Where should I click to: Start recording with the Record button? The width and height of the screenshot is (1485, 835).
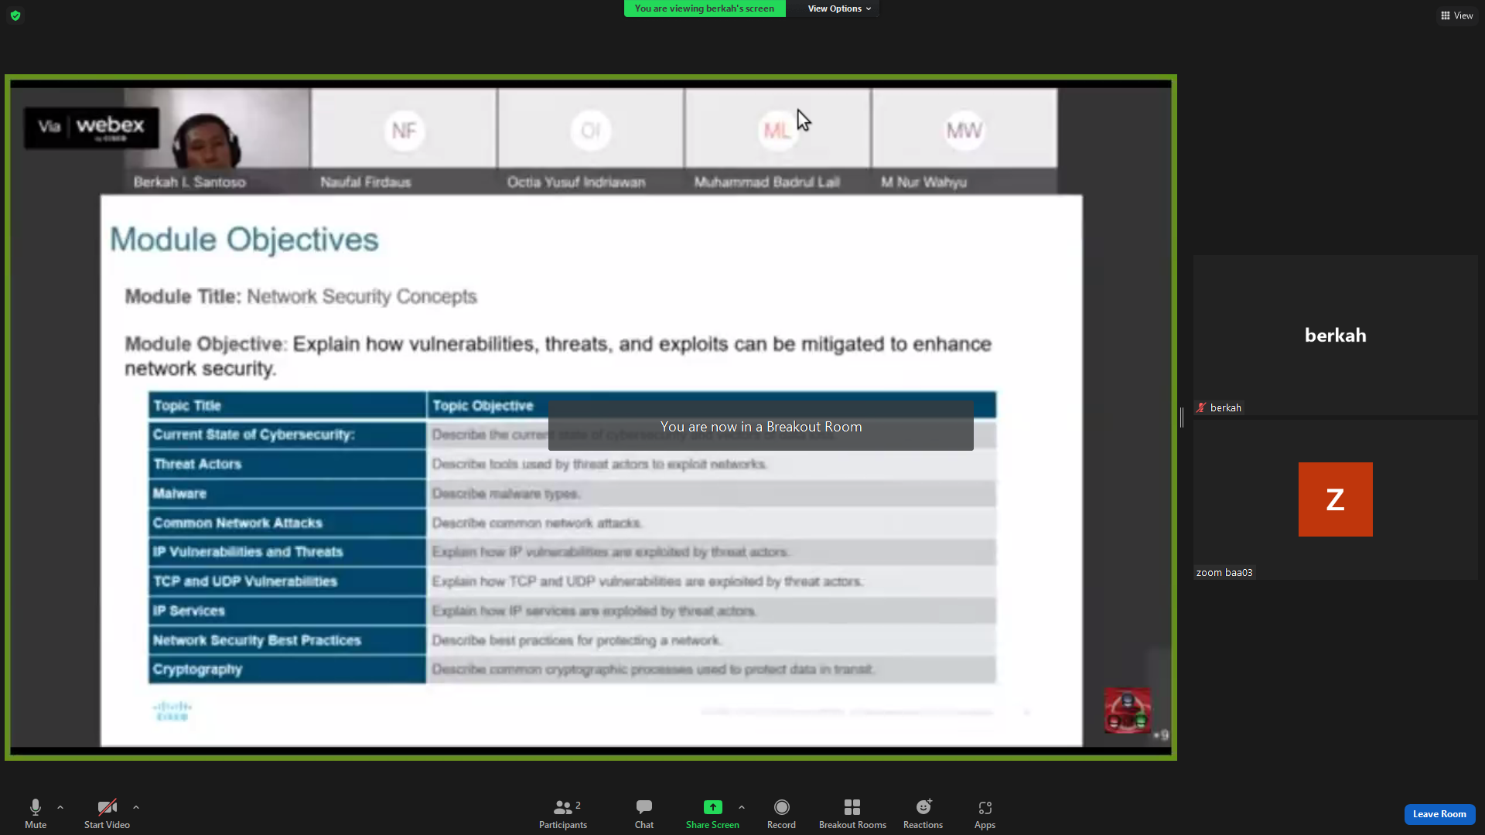tap(781, 813)
